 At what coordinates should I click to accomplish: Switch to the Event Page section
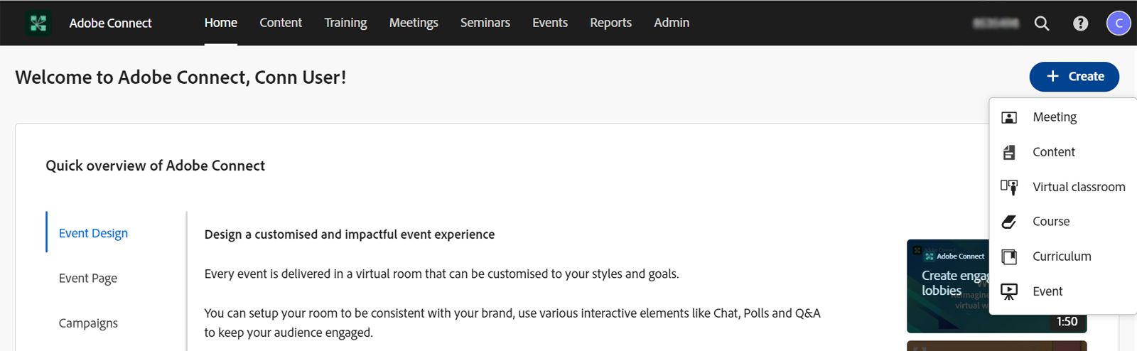[x=88, y=278]
